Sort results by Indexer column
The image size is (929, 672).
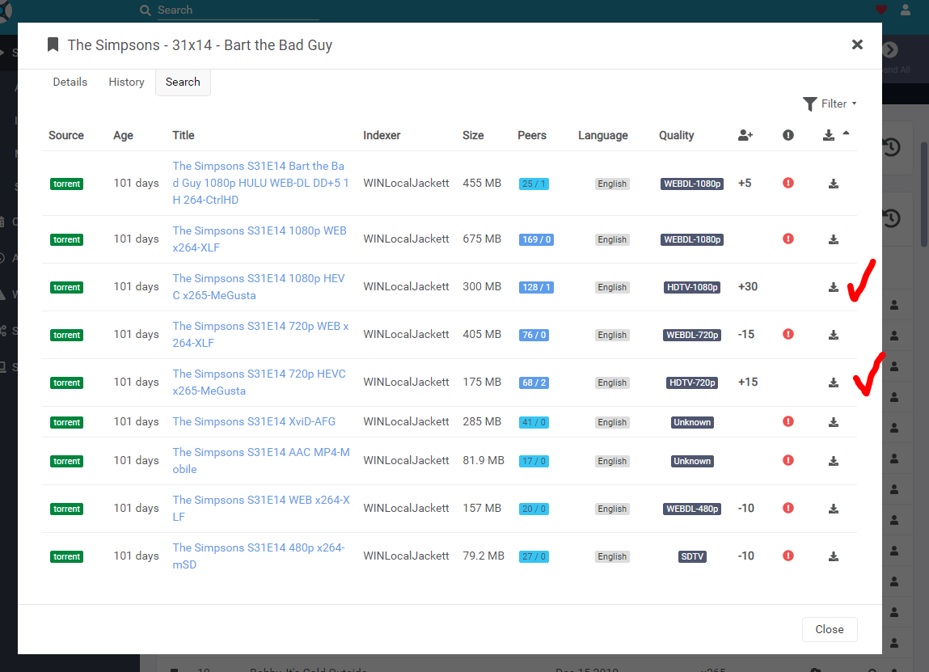point(382,135)
